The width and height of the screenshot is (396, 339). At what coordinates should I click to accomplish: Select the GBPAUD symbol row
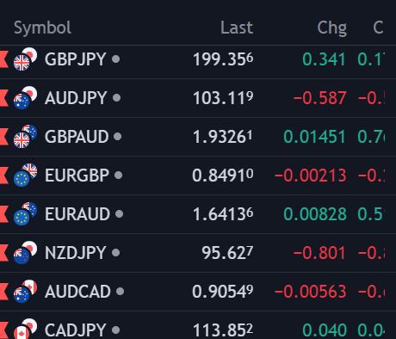(x=198, y=137)
